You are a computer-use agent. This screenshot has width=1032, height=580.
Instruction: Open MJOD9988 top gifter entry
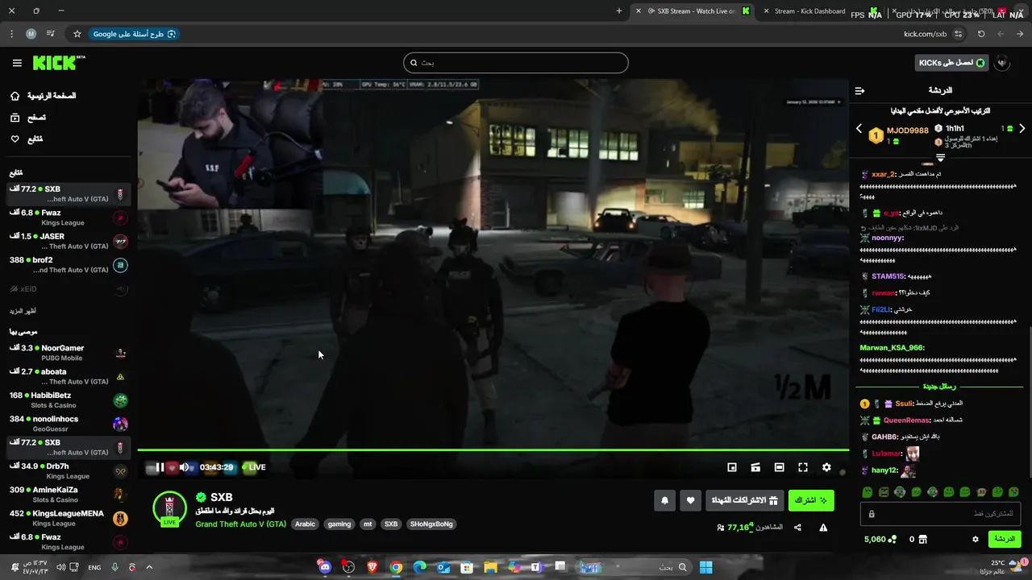click(899, 135)
